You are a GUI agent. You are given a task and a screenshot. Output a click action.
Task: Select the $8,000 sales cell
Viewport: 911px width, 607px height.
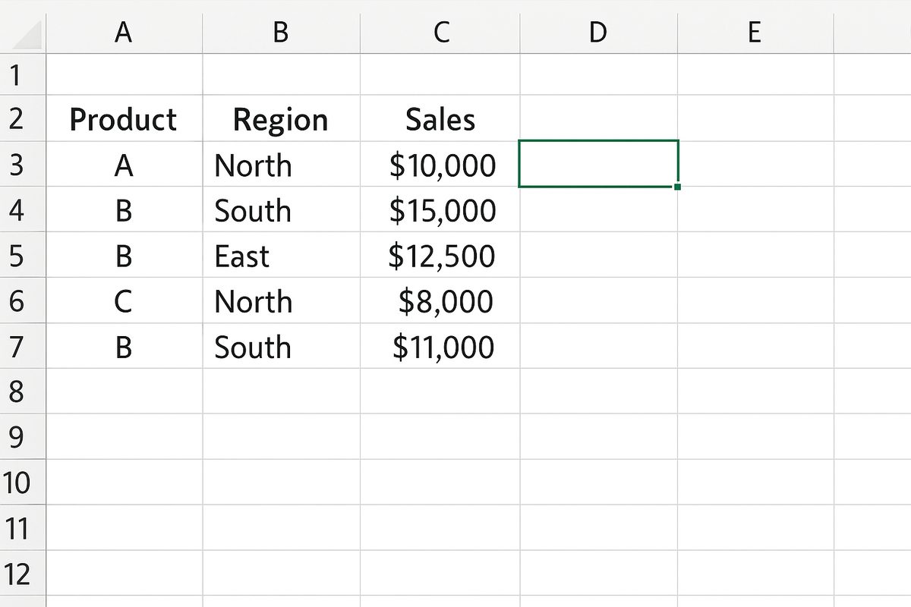tap(440, 300)
